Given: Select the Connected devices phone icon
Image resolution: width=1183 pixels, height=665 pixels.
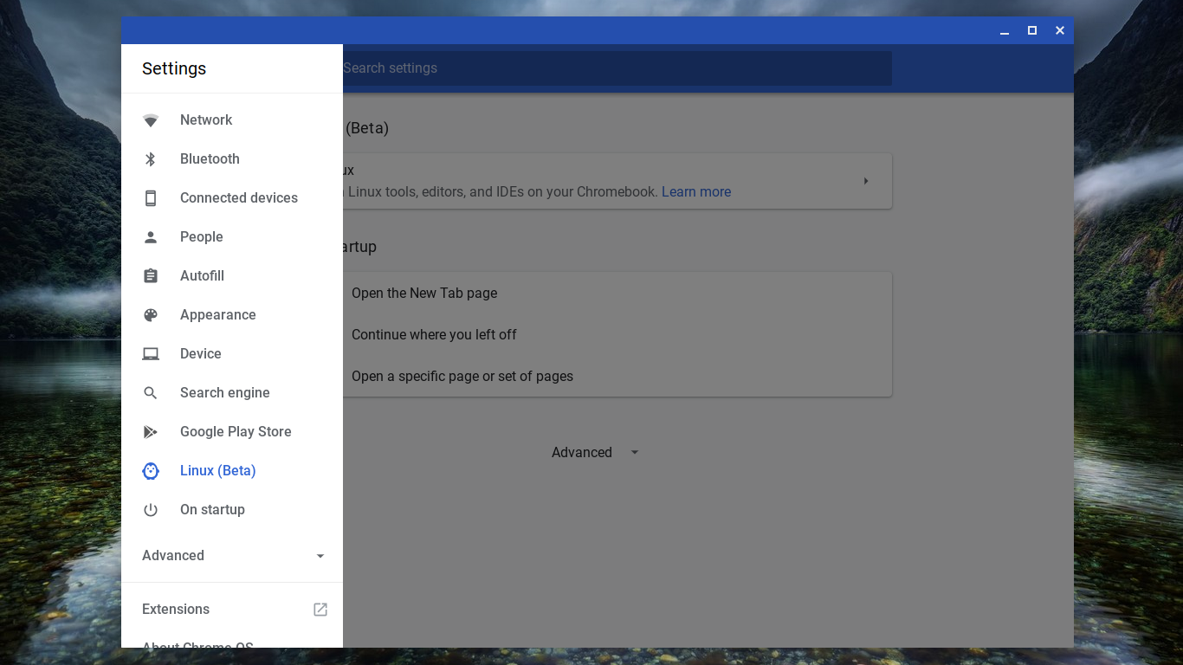Looking at the screenshot, I should point(151,198).
